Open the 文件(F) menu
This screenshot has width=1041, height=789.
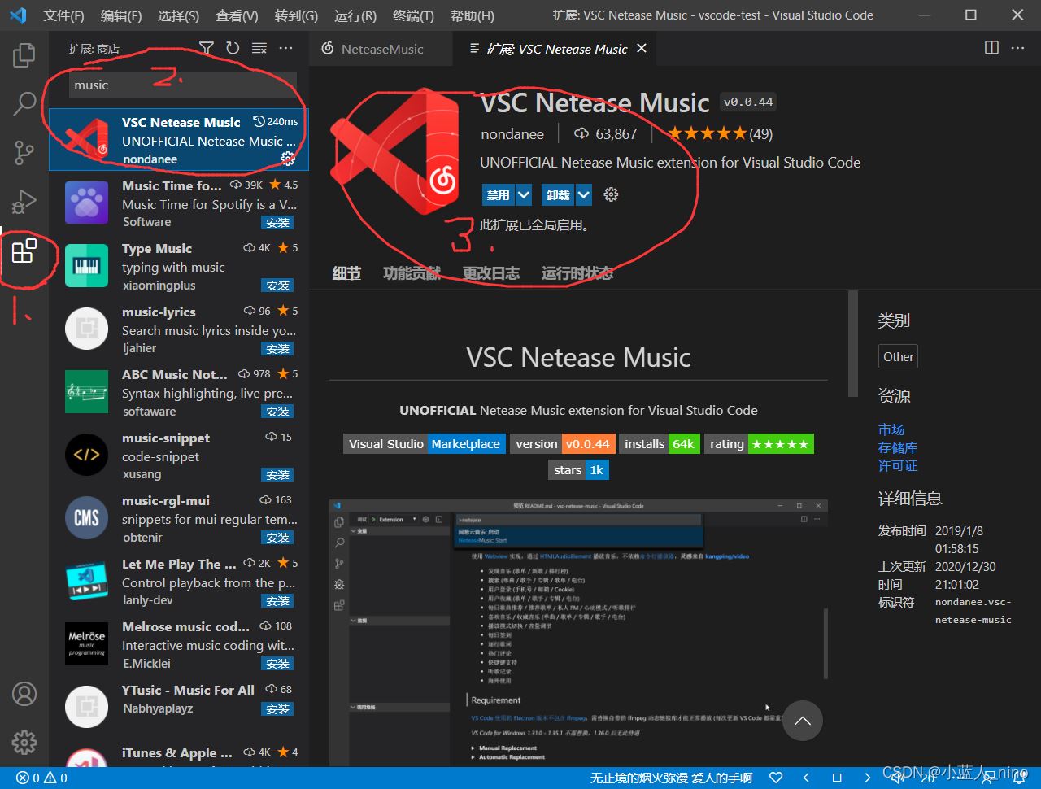(64, 15)
